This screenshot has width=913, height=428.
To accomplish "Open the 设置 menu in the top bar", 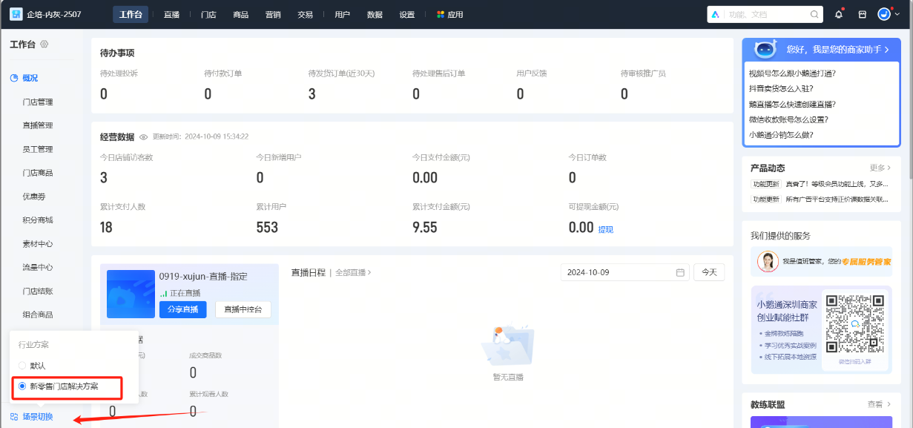I will click(x=406, y=13).
